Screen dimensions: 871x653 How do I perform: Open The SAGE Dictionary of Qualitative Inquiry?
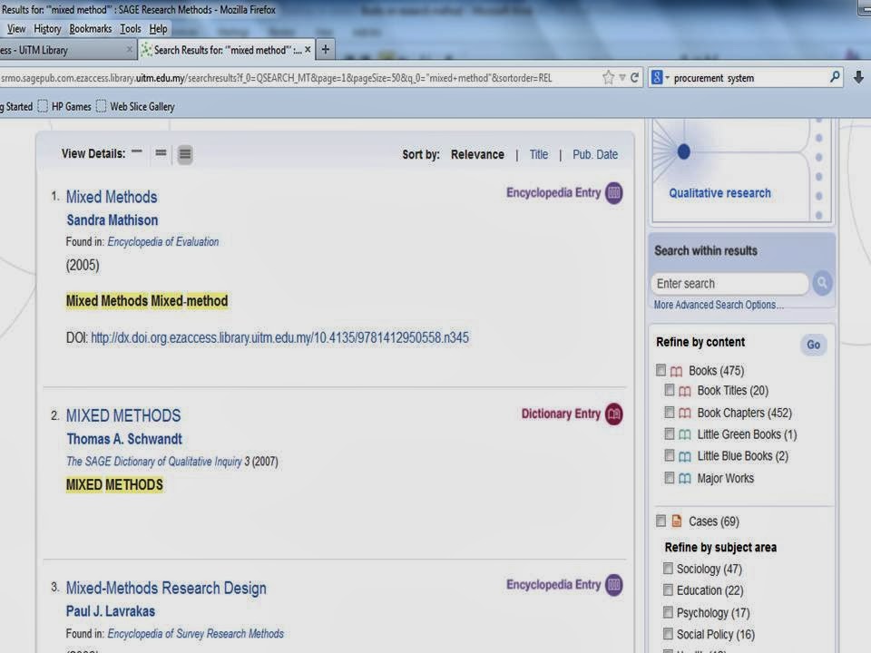pos(154,462)
